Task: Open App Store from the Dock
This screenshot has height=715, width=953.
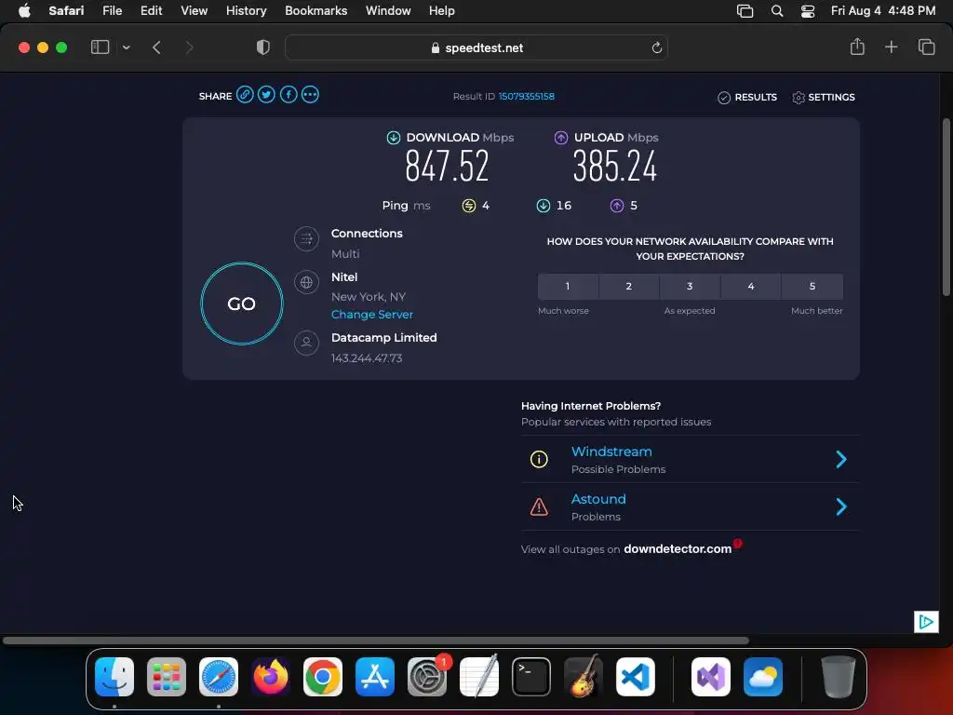Action: 375,677
